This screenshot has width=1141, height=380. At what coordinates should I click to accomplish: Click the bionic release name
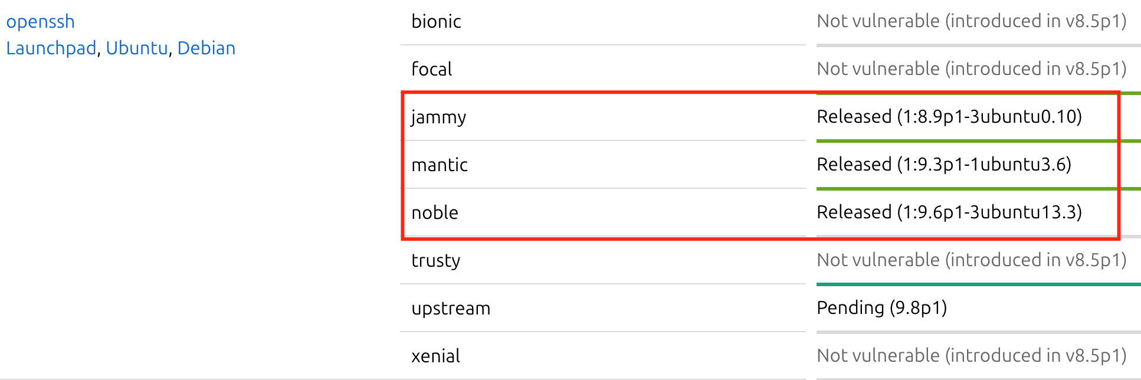(x=436, y=22)
